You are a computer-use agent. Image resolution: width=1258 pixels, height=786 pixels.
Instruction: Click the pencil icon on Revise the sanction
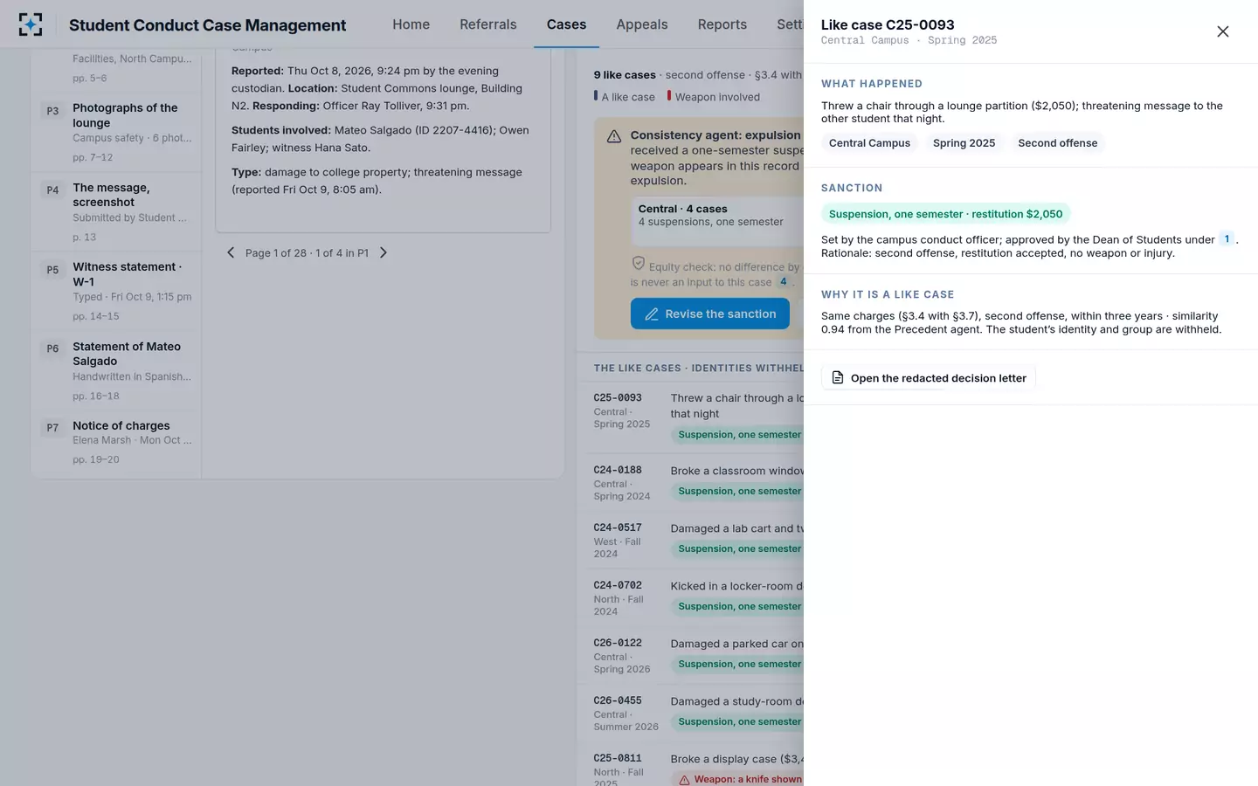click(x=652, y=314)
